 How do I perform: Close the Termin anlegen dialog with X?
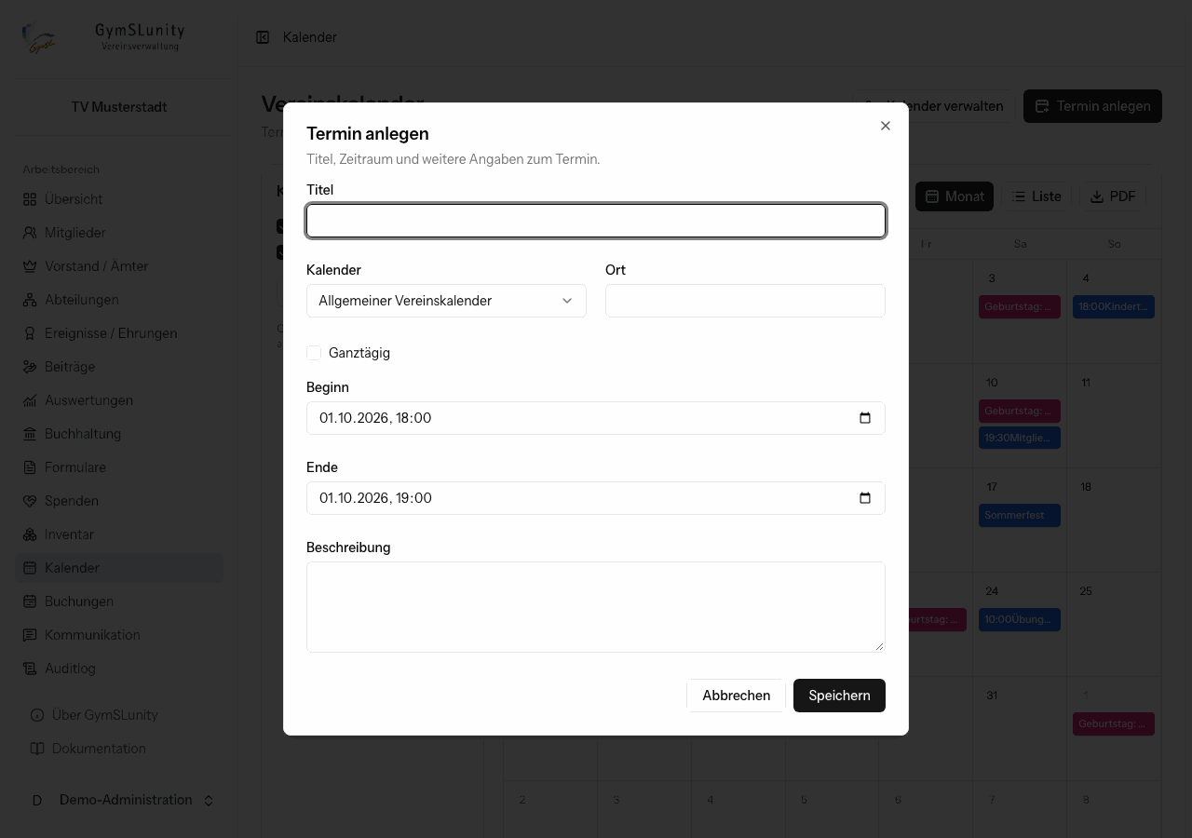(886, 126)
